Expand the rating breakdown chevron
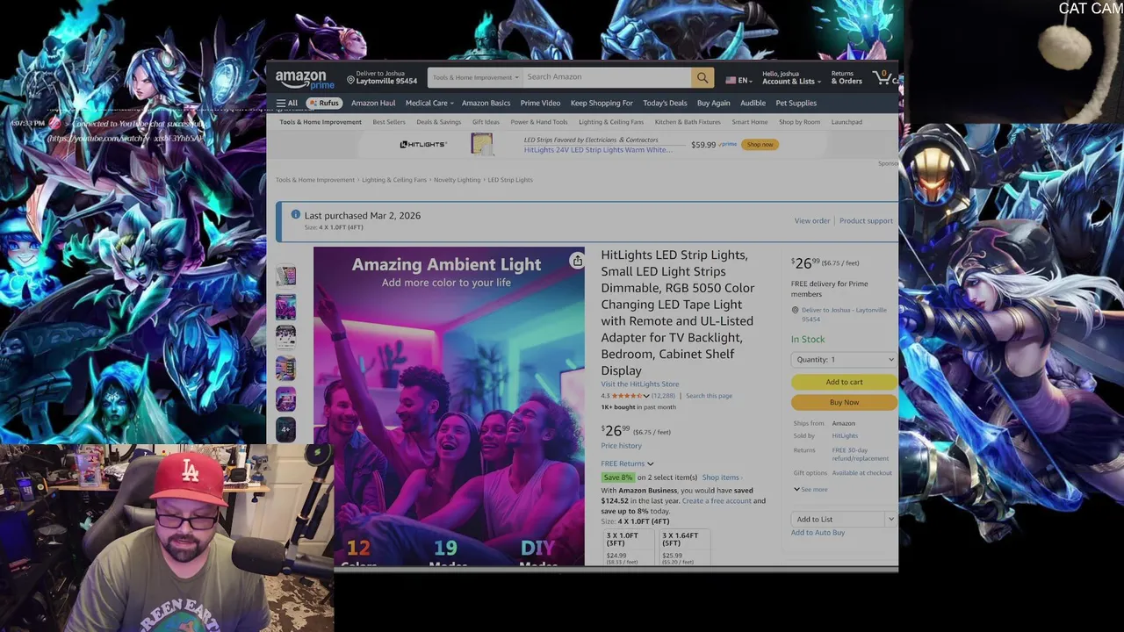The width and height of the screenshot is (1124, 632). click(x=646, y=396)
